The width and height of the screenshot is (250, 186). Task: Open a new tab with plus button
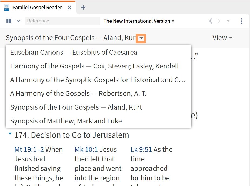83,8
